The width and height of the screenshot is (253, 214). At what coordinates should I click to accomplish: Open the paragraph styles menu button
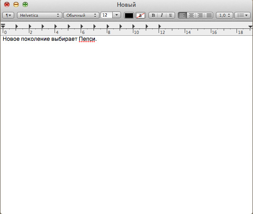[x=8, y=16]
